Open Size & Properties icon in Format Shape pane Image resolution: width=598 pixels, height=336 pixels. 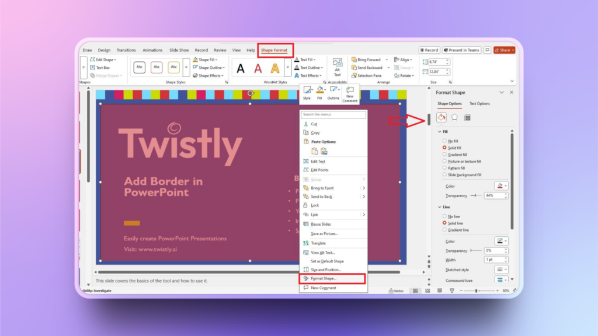pyautogui.click(x=467, y=118)
